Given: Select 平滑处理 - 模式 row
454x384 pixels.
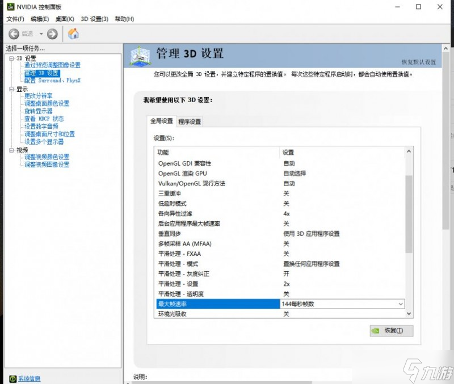Looking at the screenshot, I should (x=280, y=264).
